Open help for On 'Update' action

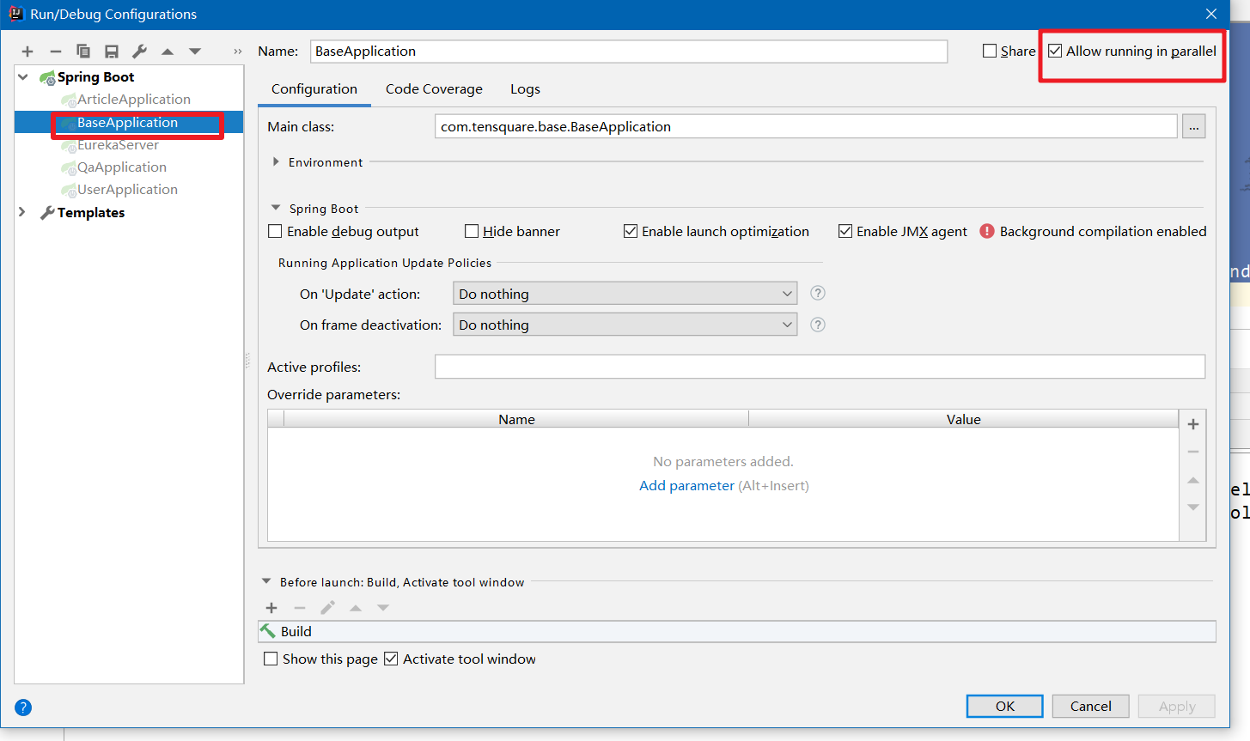(818, 293)
